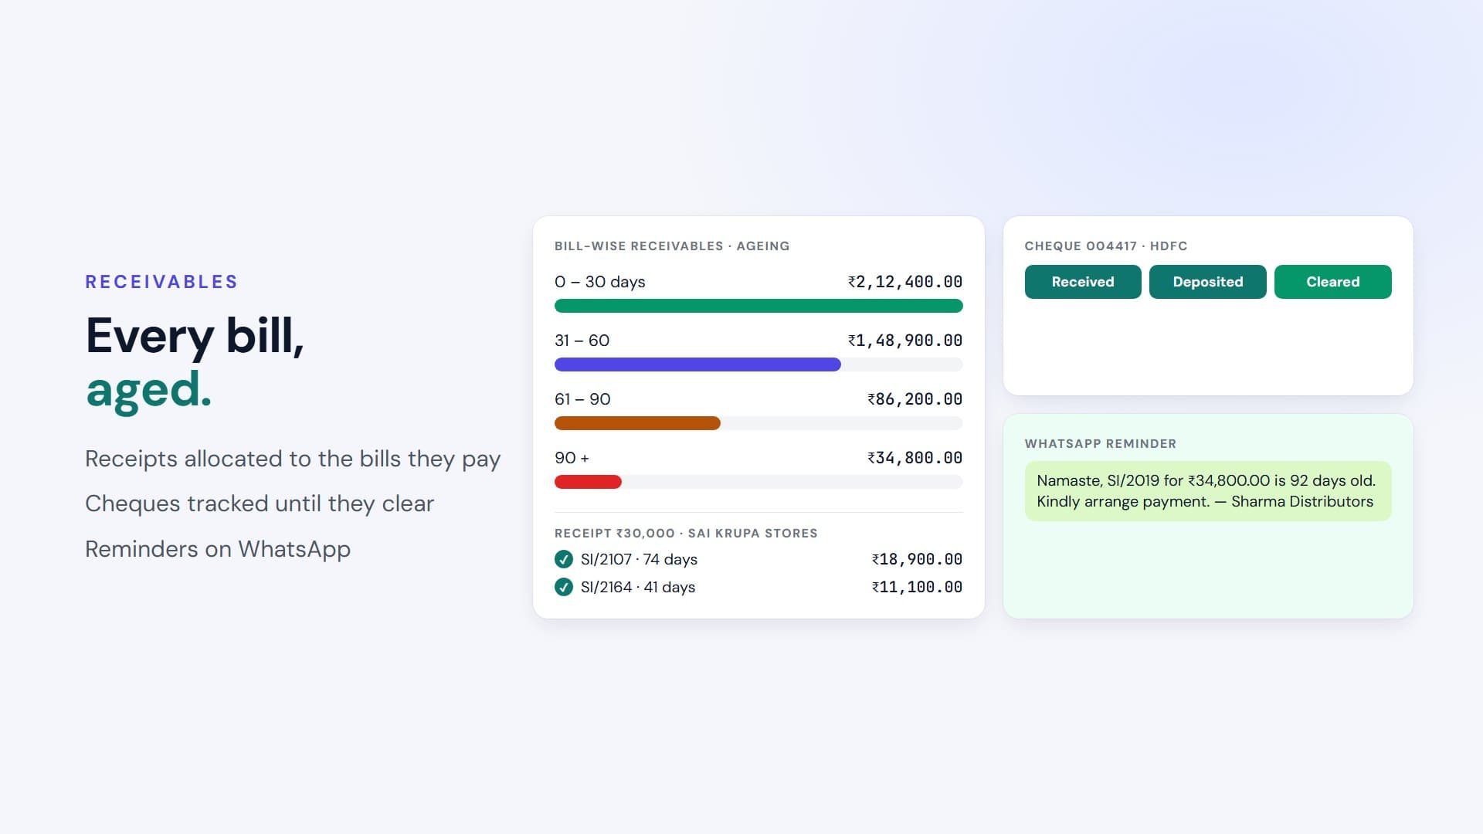This screenshot has height=834, width=1483.
Task: Click the purple 31 – 60 ageing bar
Action: click(x=697, y=364)
